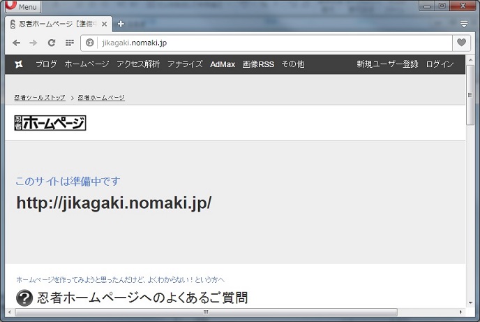This screenshot has width=480, height=322.
Task: Click the 忍者ホームページ logo image
Action: tap(50, 123)
